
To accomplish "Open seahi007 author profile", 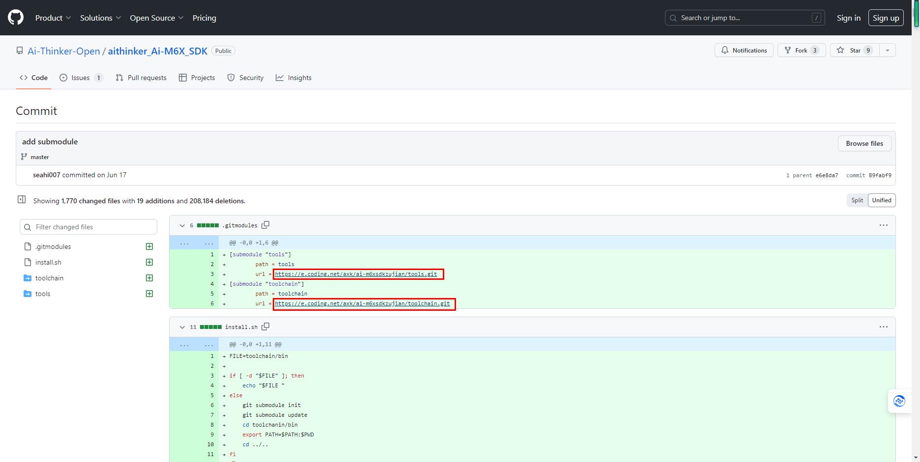I will click(x=47, y=175).
